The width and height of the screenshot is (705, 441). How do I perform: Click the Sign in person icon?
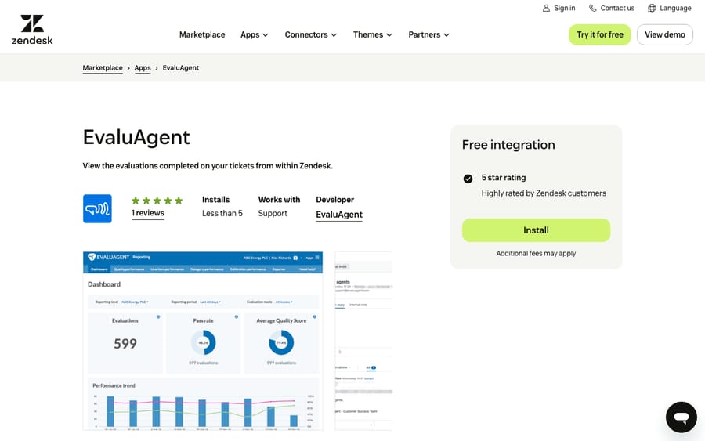tap(546, 8)
